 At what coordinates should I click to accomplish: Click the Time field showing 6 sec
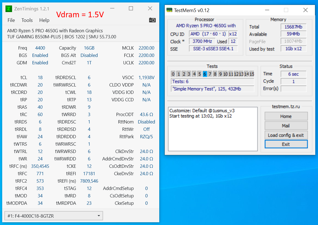click(x=293, y=74)
